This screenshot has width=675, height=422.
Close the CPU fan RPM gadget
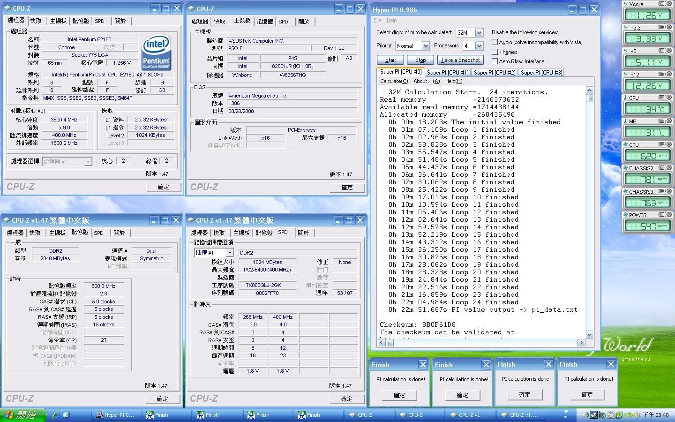[669, 144]
